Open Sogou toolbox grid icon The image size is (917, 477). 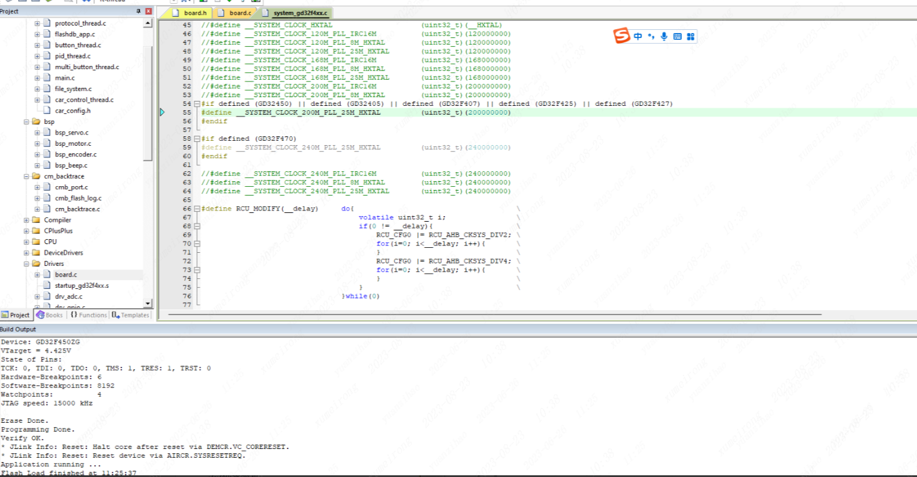click(x=691, y=37)
